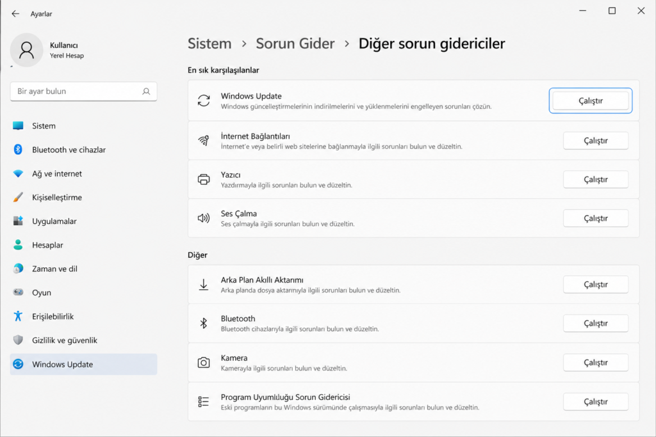Screen dimensions: 656x437
Task: Click the Kamerayla ilgili sorunları description
Action: [x=284, y=369]
